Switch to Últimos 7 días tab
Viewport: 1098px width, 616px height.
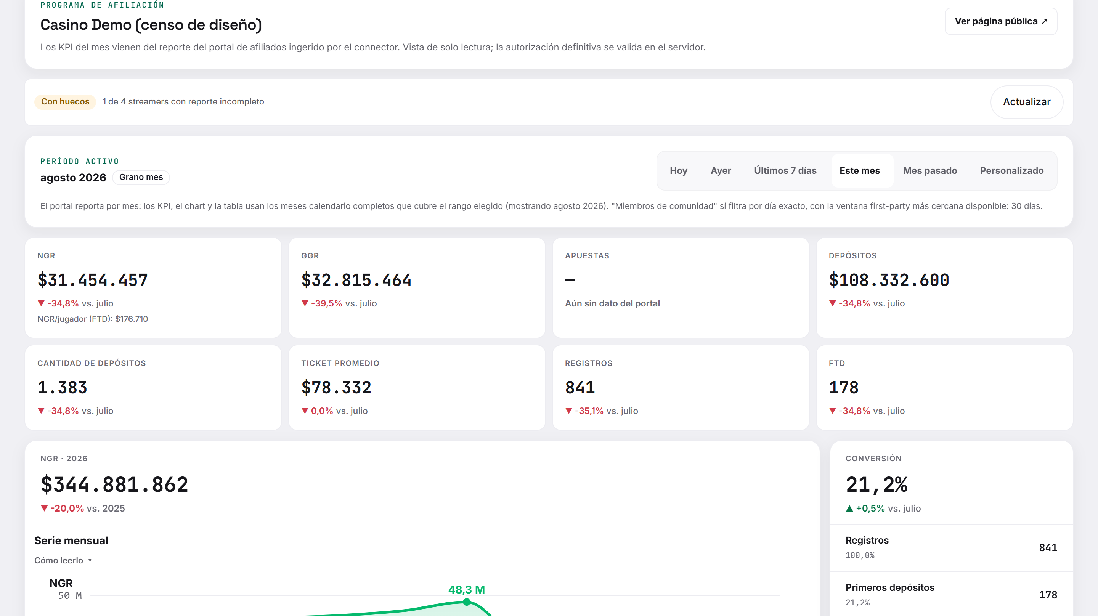785,170
